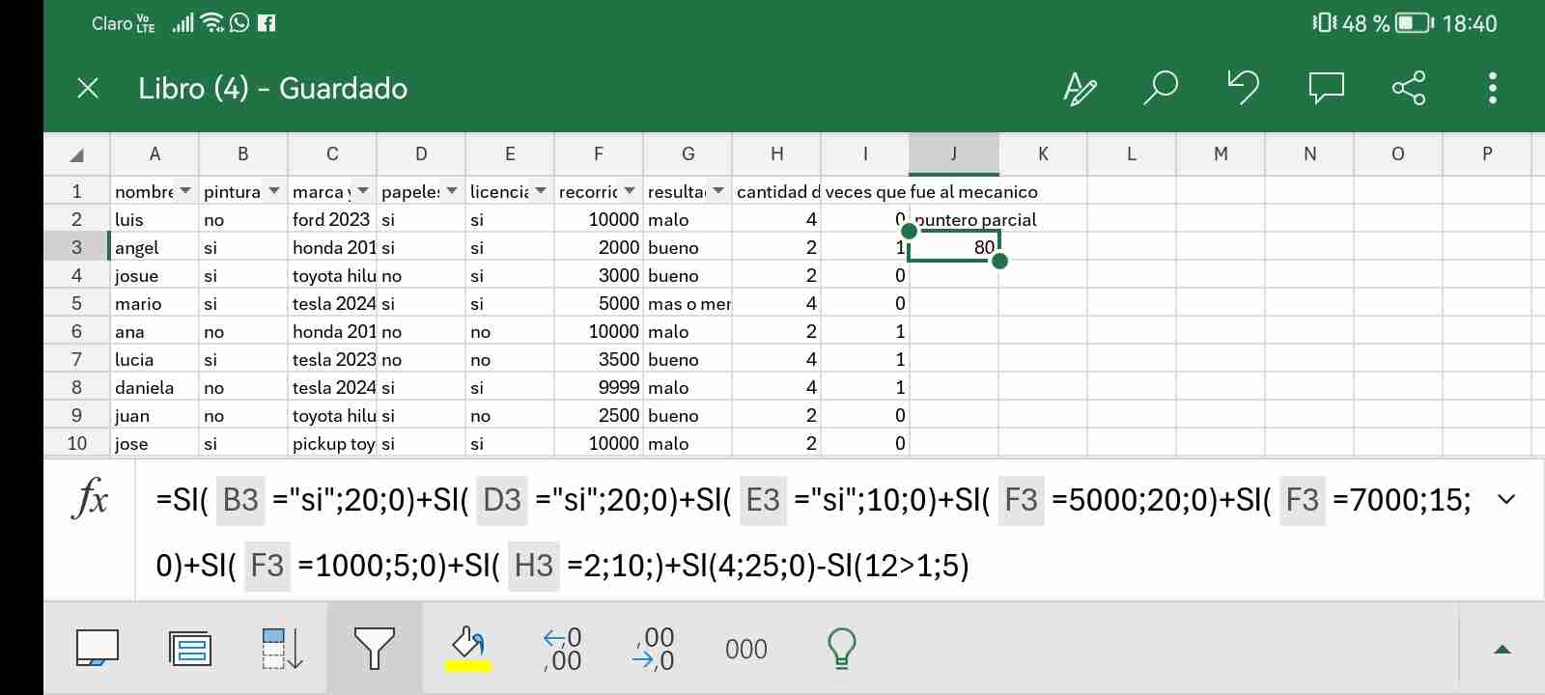Image resolution: width=1545 pixels, height=695 pixels.
Task: Open the pintura column filter dropdown
Action: (274, 191)
